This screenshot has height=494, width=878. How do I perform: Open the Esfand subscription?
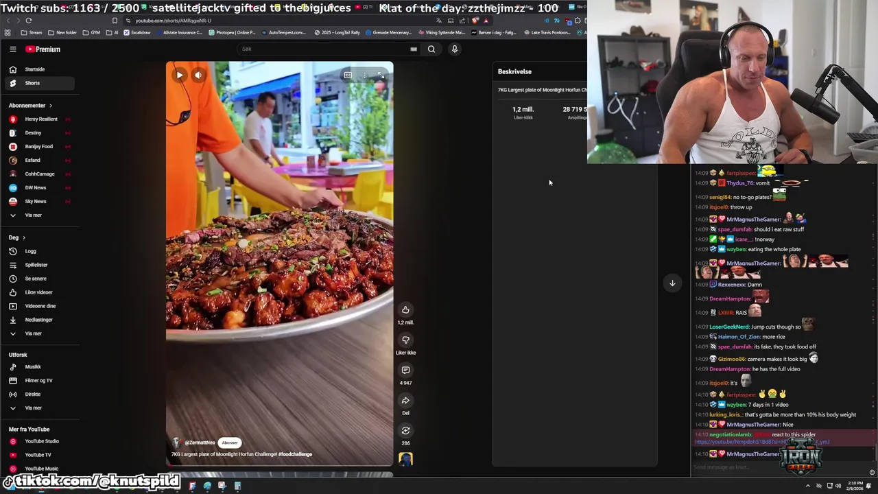tap(38, 161)
